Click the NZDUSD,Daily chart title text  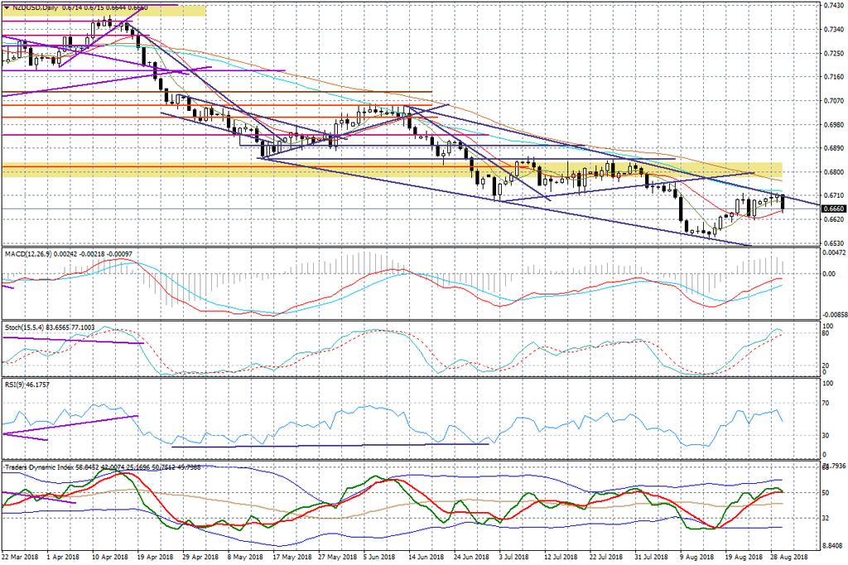(33, 8)
